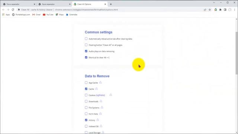
Task: Uncheck the Cache checkbox
Action: 86,89
